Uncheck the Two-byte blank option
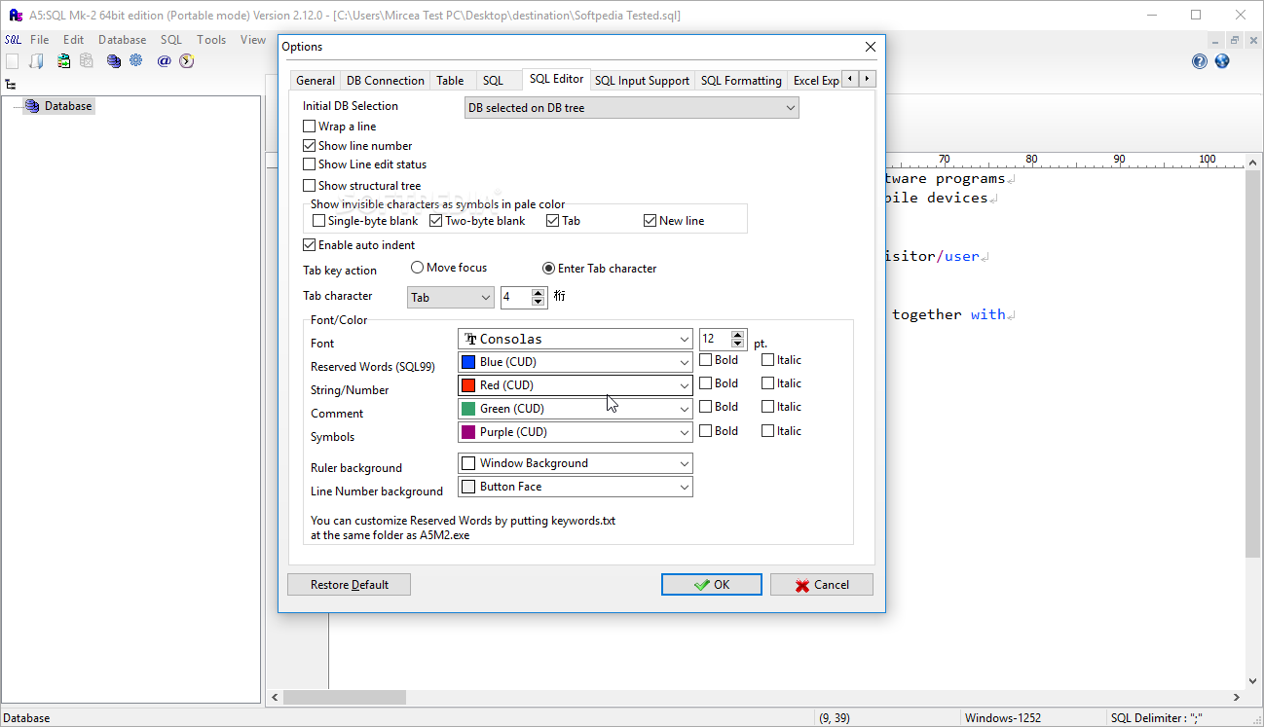1264x727 pixels. click(x=436, y=221)
